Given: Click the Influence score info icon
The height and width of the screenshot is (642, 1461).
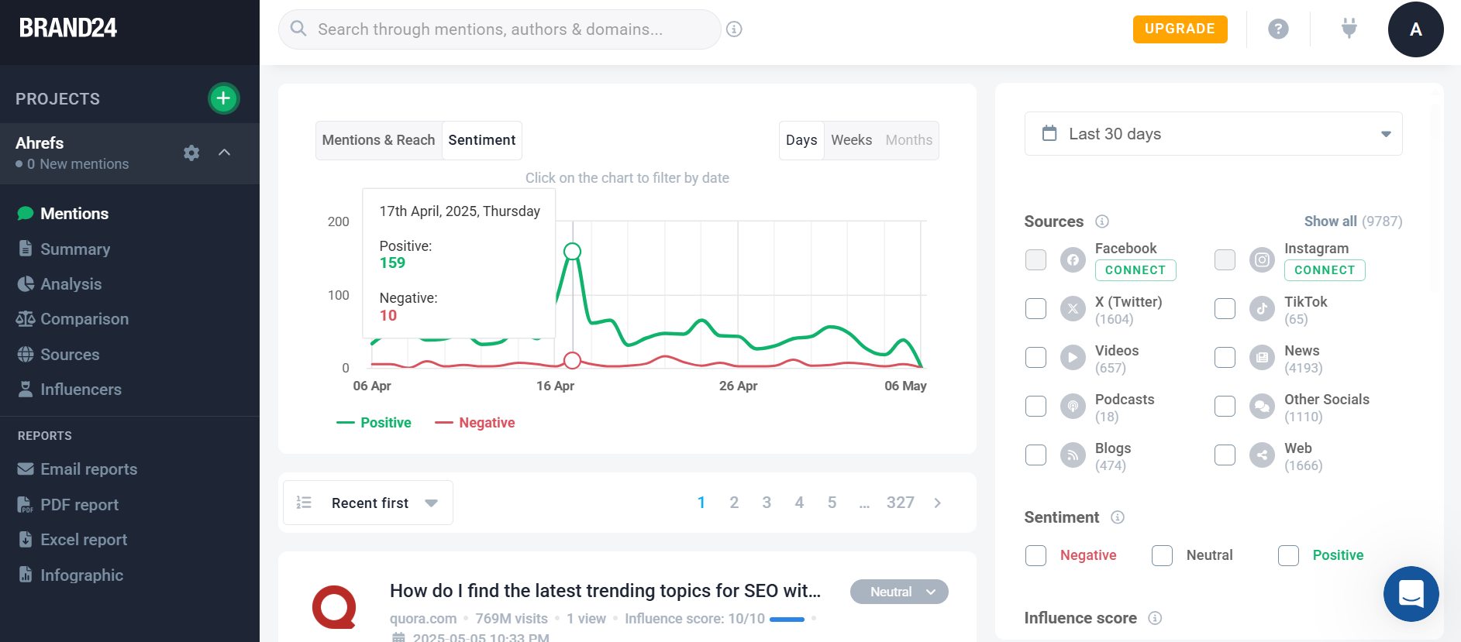Looking at the screenshot, I should tap(1155, 618).
